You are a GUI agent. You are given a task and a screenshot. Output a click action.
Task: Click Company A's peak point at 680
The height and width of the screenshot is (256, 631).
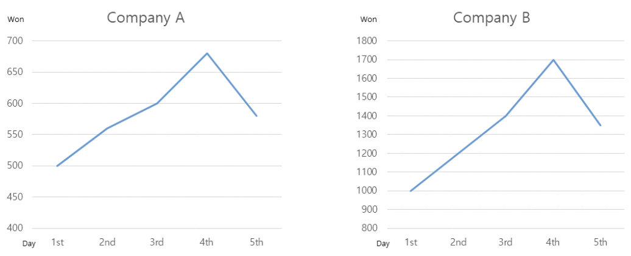point(207,54)
